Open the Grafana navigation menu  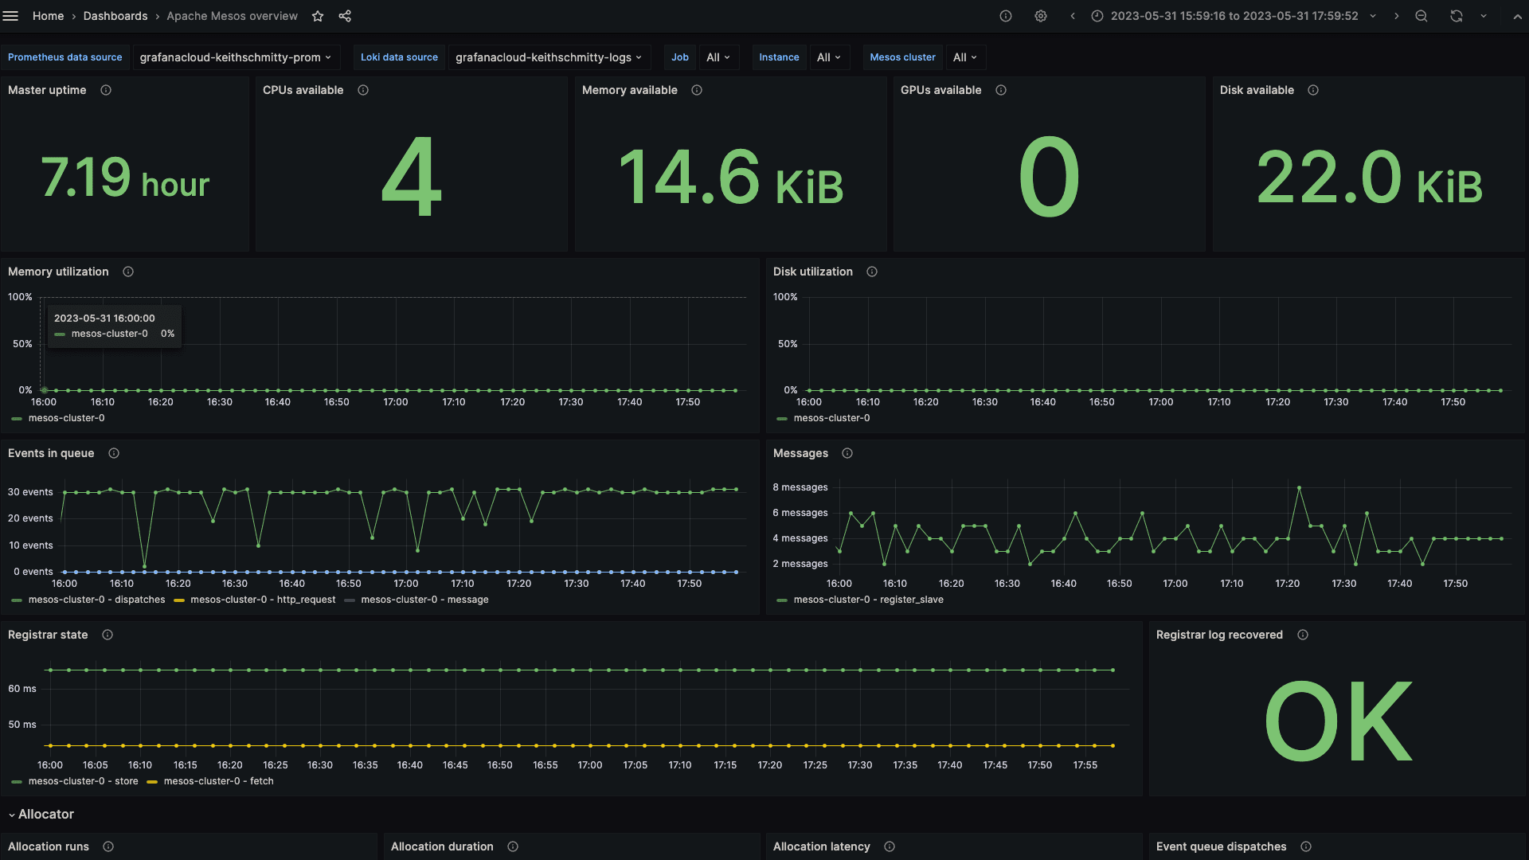11,16
